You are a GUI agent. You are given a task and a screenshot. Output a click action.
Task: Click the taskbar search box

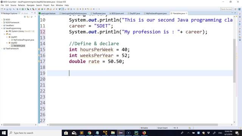(34, 133)
